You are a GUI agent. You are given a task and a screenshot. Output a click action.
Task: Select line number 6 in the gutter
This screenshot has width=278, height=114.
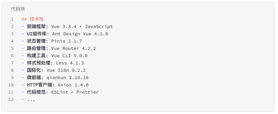(12, 56)
